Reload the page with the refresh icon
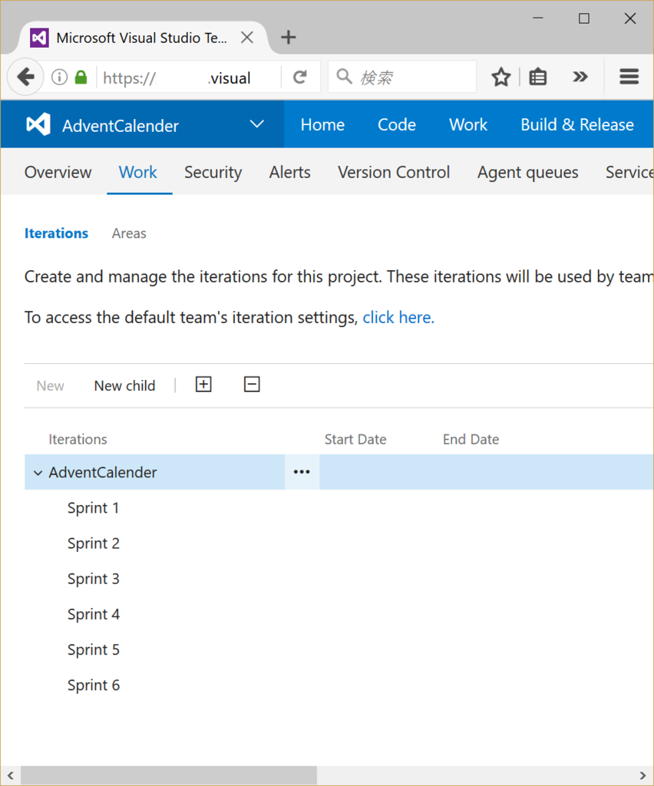This screenshot has width=654, height=786. (x=299, y=78)
